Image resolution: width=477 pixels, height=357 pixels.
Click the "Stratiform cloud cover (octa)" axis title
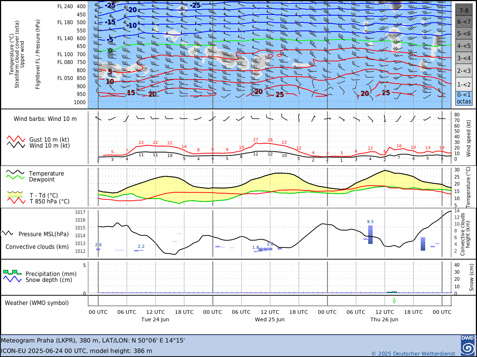pyautogui.click(x=17, y=54)
